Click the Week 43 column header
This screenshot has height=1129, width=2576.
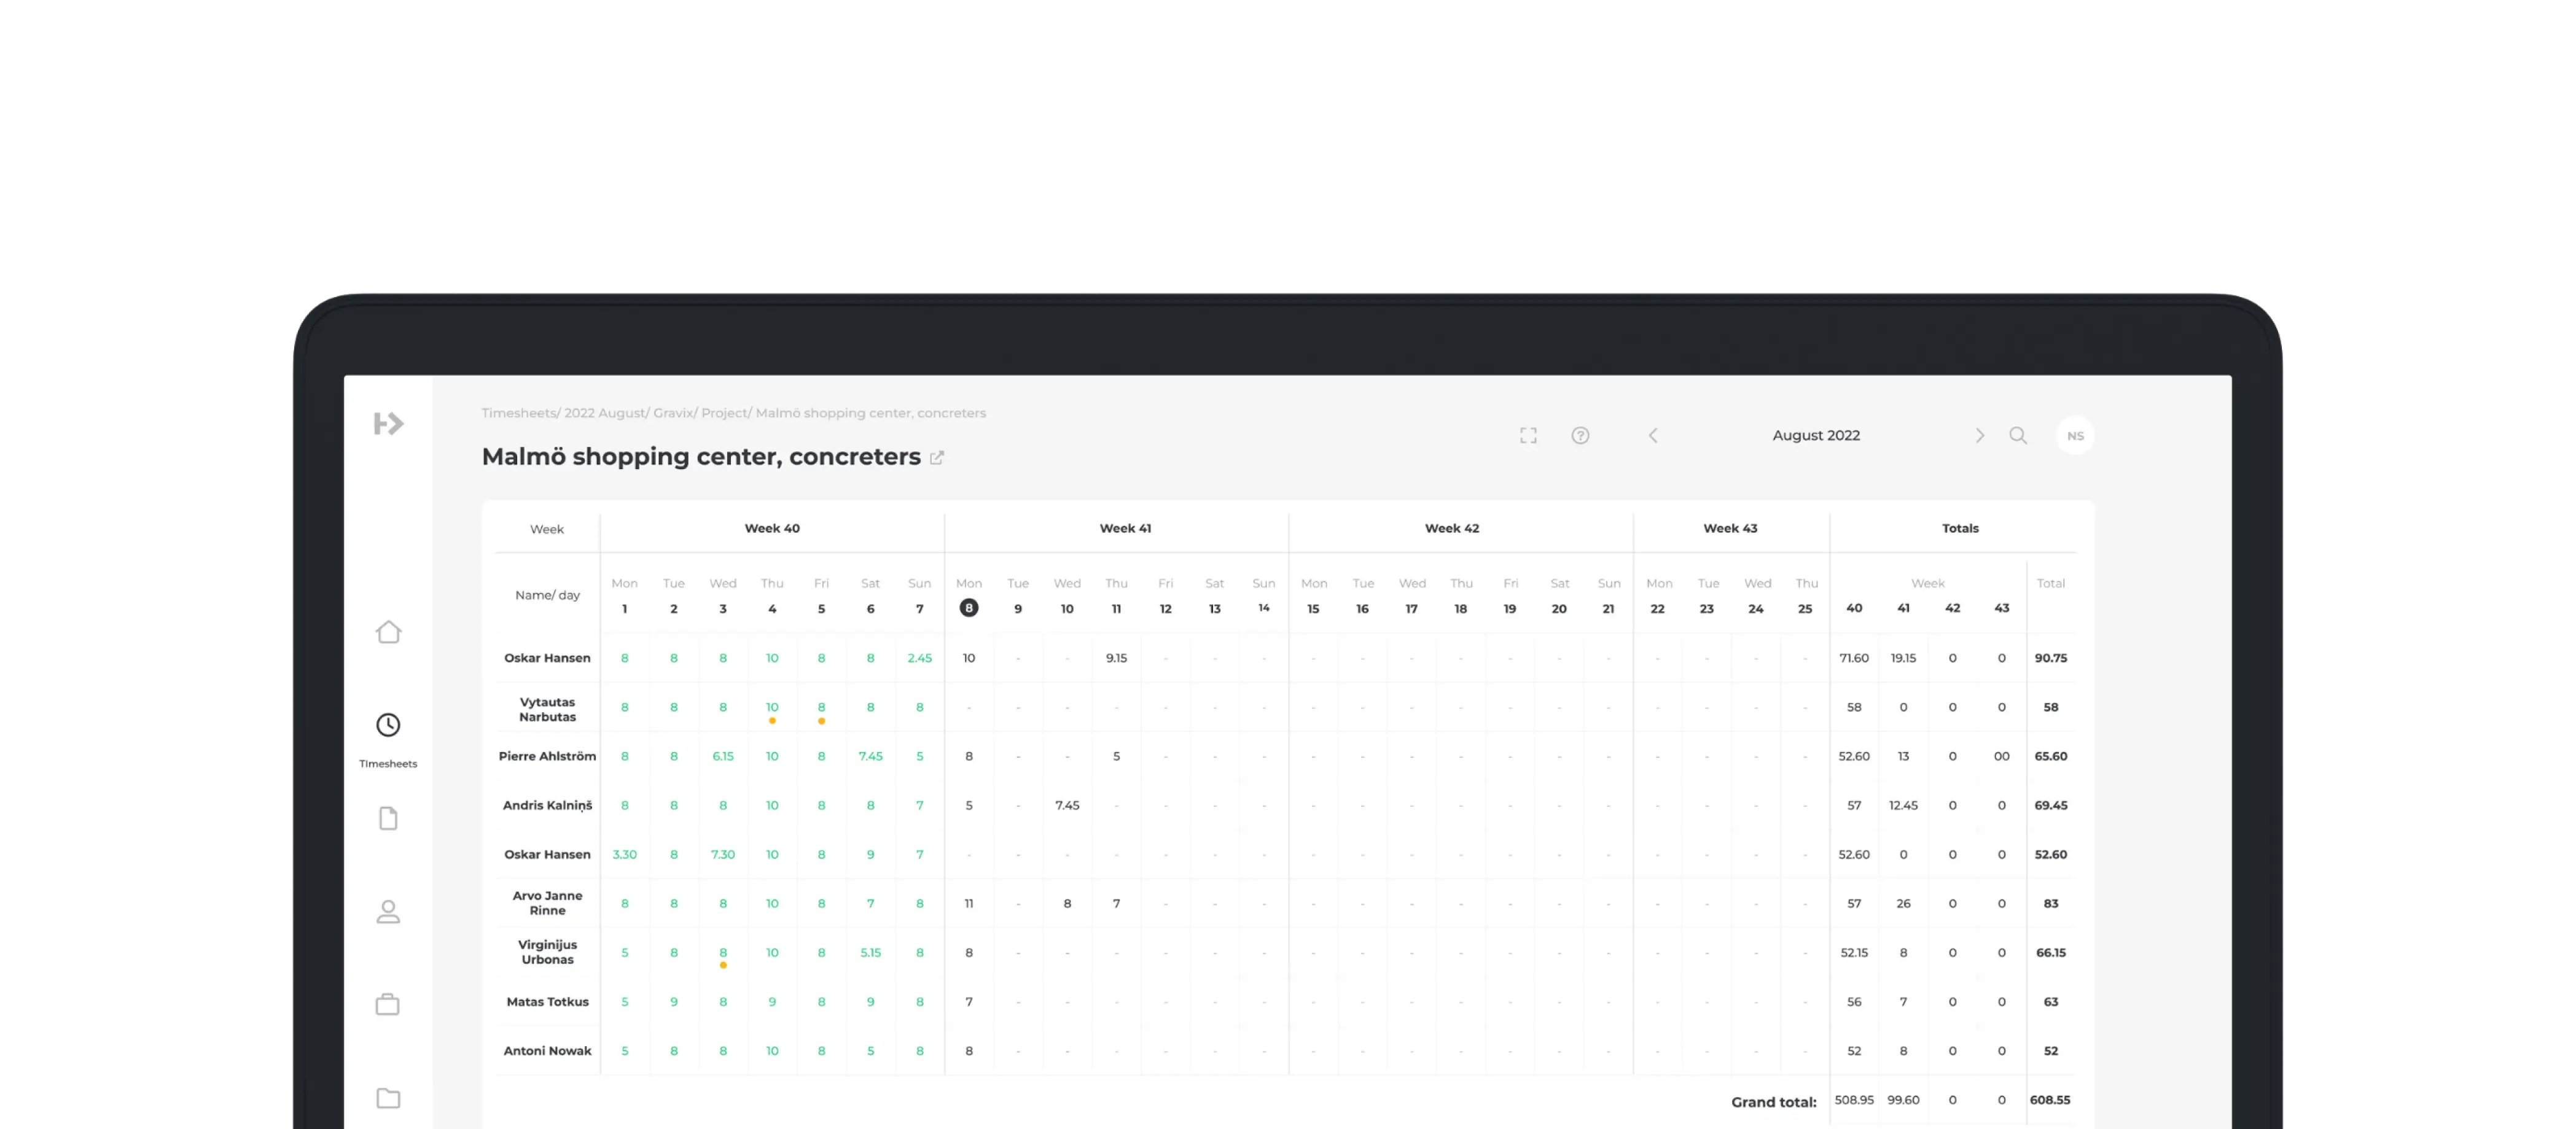(1730, 527)
